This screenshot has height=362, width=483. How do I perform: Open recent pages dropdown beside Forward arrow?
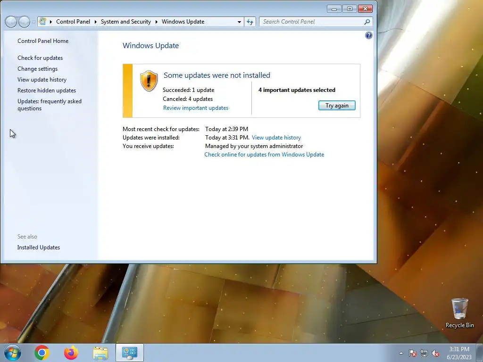coord(33,22)
